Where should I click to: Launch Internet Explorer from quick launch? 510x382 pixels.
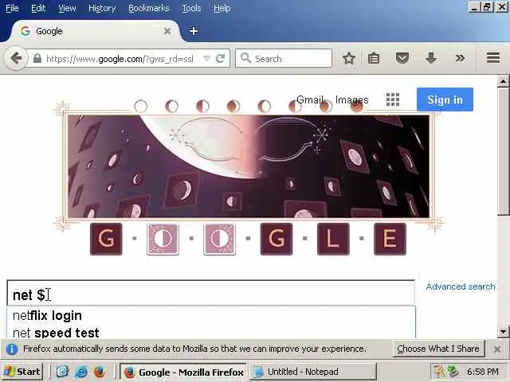pyautogui.click(x=80, y=372)
